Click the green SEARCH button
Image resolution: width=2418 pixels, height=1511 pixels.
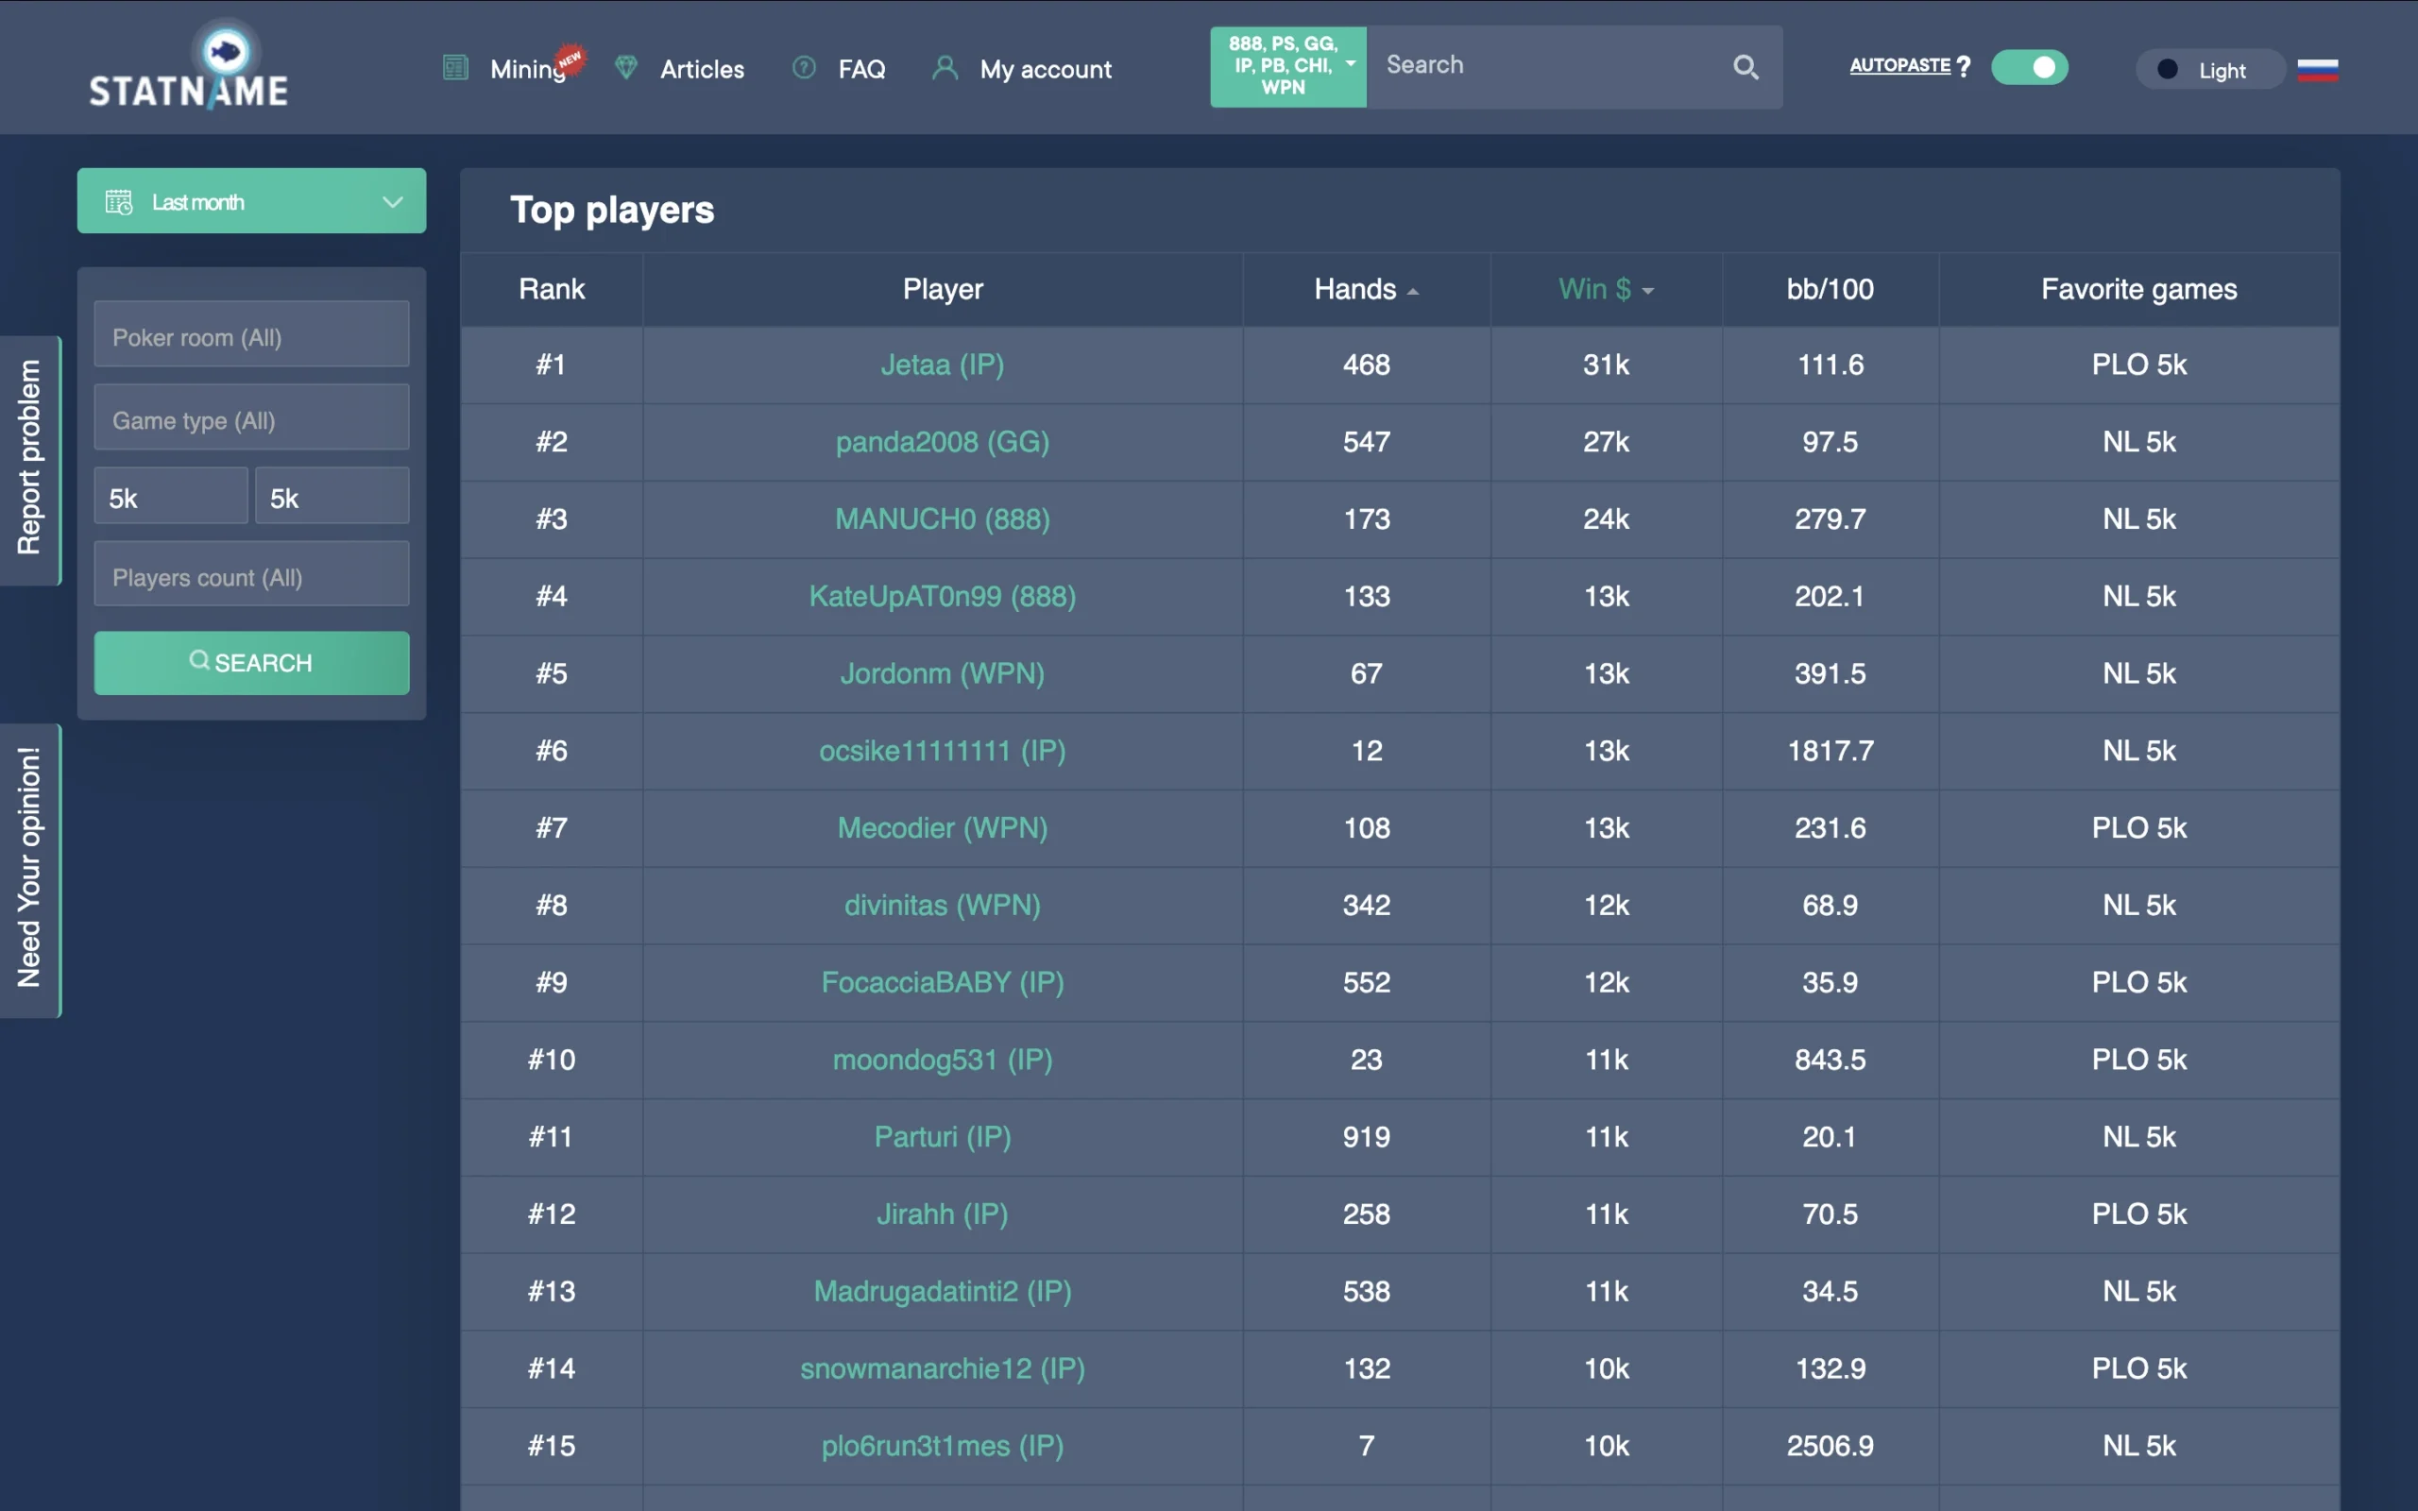point(252,663)
